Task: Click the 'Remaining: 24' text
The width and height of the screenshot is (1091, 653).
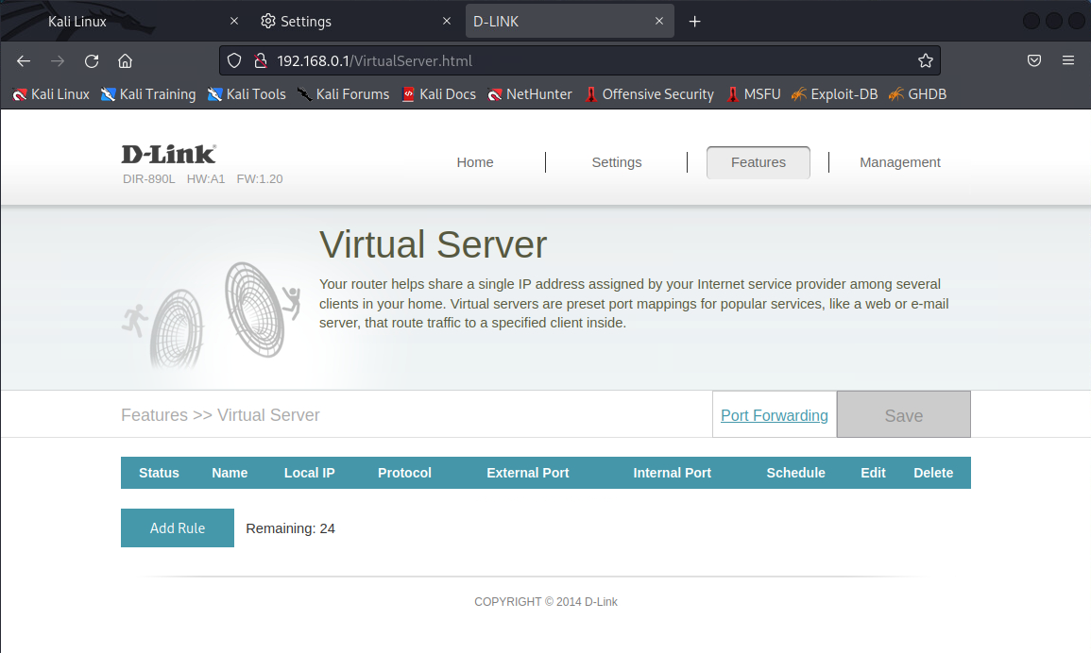Action: 290,528
